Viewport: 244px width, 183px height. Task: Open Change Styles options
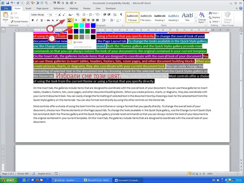pyautogui.click(x=201, y=18)
